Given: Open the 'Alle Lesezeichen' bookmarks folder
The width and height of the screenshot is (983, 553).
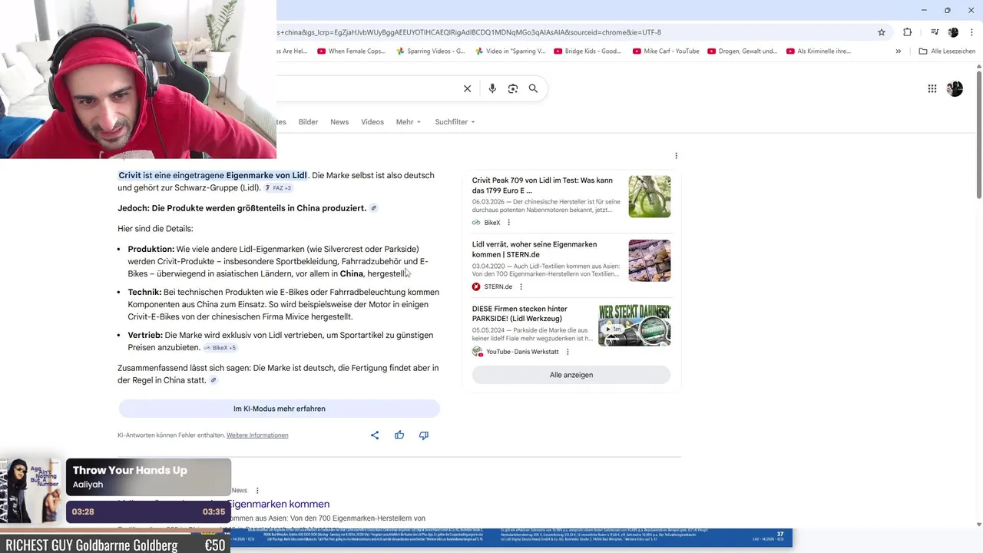Looking at the screenshot, I should (x=948, y=51).
